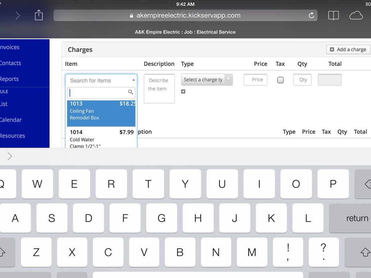Go to Reports in the sidebar
Screen dimensions: 371x278
click(9, 79)
